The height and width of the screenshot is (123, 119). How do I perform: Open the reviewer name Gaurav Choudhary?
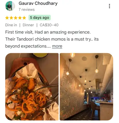[x=38, y=4]
